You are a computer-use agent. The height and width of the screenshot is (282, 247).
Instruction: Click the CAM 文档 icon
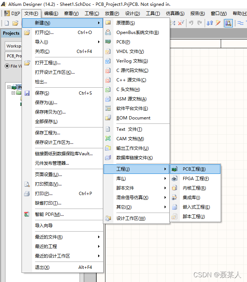tap(108, 138)
